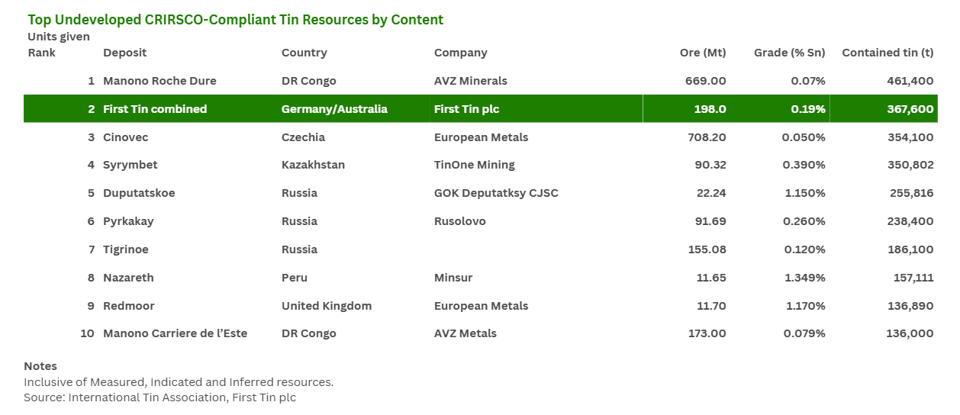Click the contained tin value '350,802'

point(911,165)
